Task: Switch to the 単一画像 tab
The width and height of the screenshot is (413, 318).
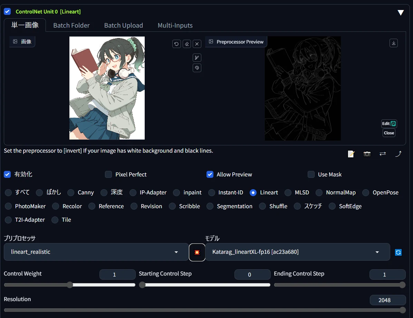Action: point(25,25)
